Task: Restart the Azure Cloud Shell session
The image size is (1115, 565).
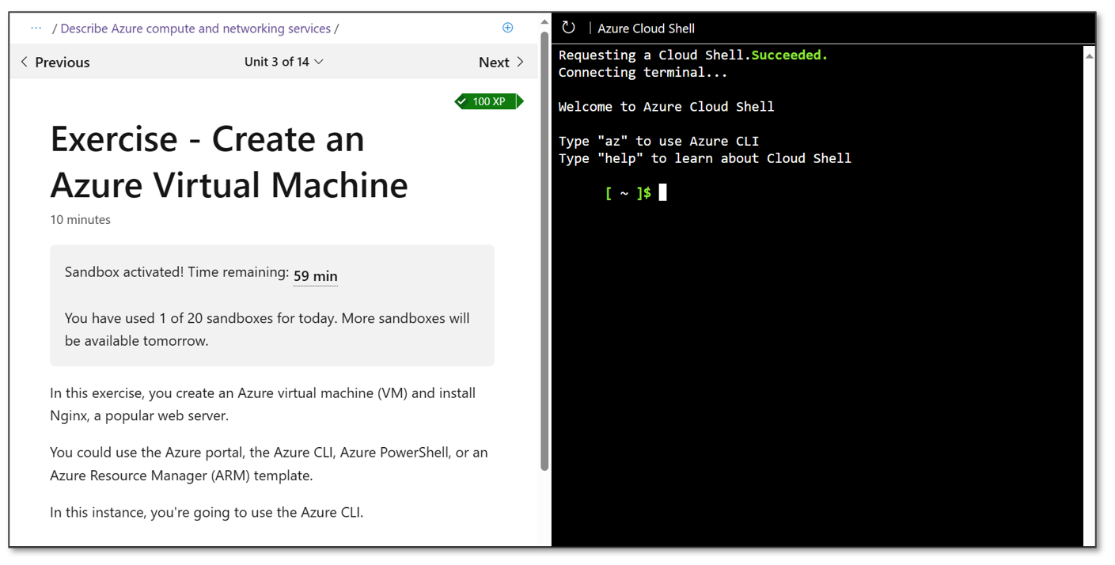Action: tap(568, 28)
